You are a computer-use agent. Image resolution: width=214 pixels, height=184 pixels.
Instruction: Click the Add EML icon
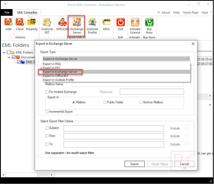8,22
